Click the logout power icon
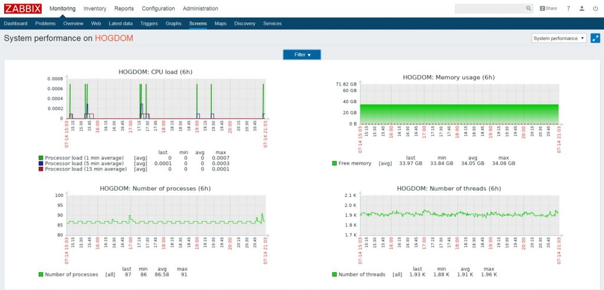The width and height of the screenshot is (604, 290). click(x=596, y=8)
